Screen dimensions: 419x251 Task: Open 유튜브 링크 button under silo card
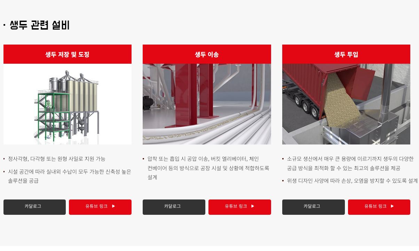(100, 207)
